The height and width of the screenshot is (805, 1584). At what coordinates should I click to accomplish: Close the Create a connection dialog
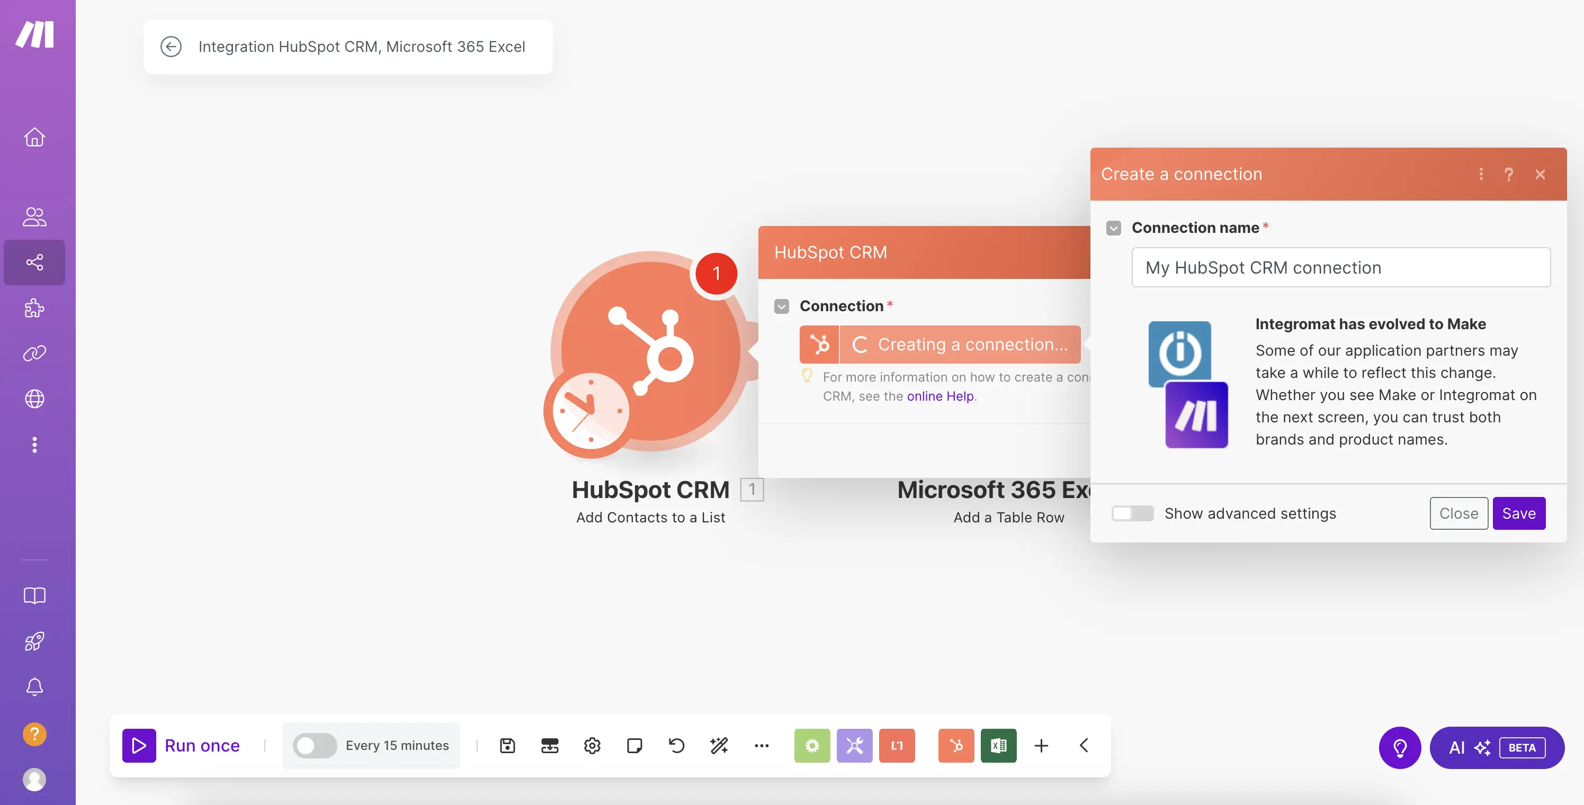point(1541,174)
